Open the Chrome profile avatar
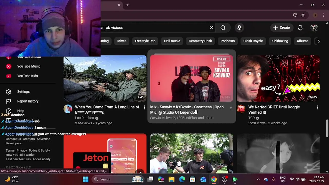This screenshot has height=185, width=329. pos(315,15)
